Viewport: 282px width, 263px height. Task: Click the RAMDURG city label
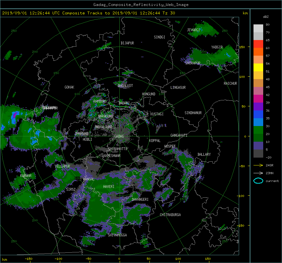click(100, 101)
